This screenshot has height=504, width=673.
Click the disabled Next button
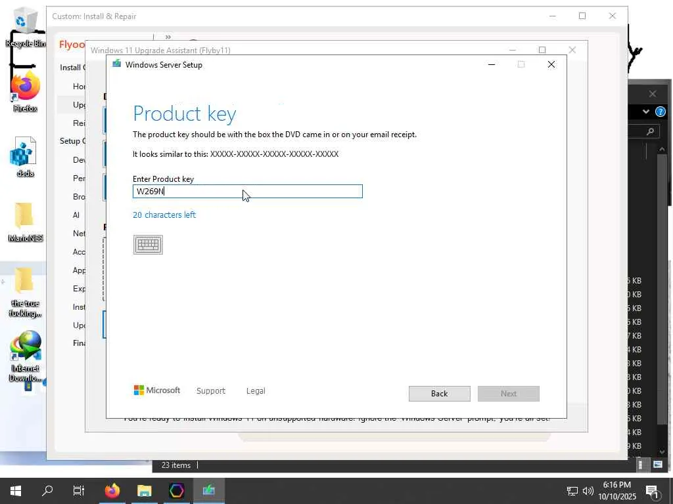click(x=508, y=394)
